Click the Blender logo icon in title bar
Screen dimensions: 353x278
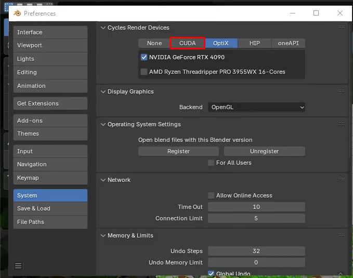(x=17, y=14)
